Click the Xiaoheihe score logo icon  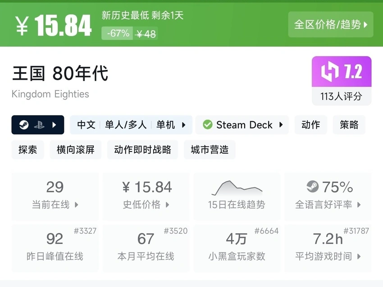pyautogui.click(x=329, y=72)
